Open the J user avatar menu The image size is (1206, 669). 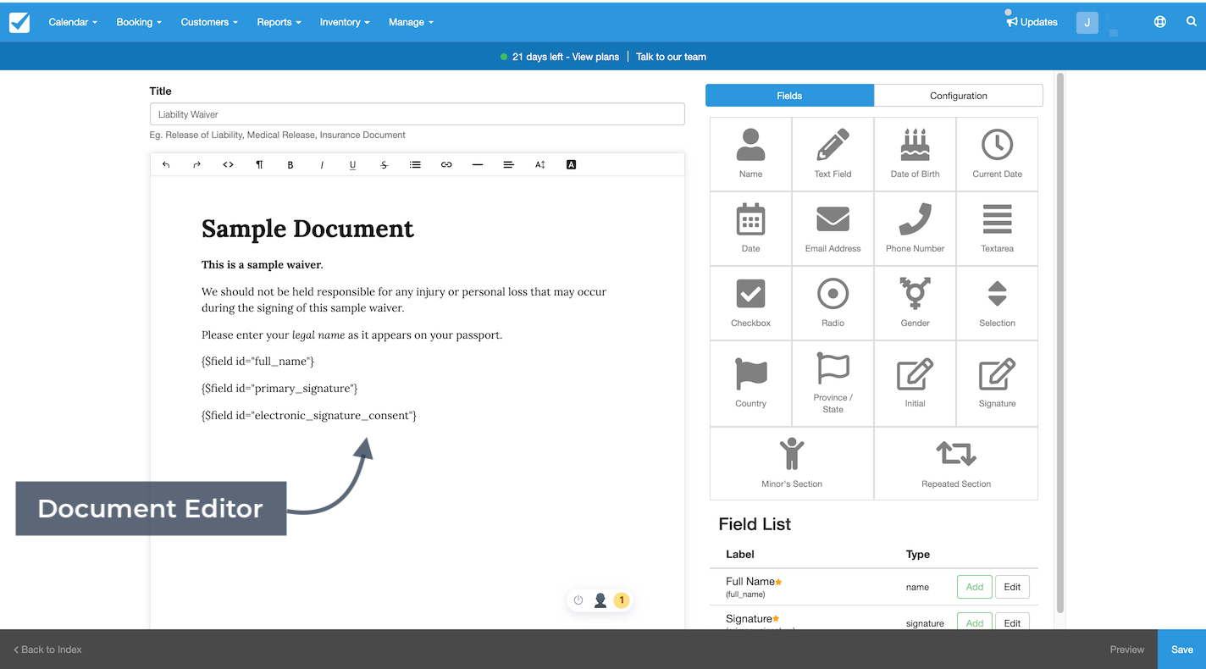(x=1087, y=22)
